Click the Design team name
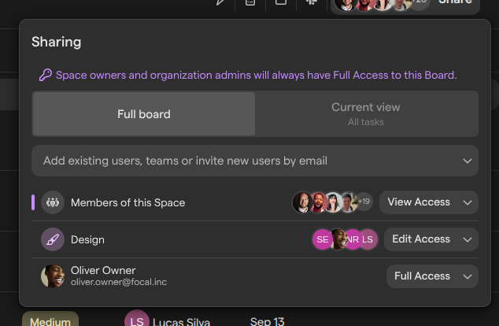 pos(87,239)
